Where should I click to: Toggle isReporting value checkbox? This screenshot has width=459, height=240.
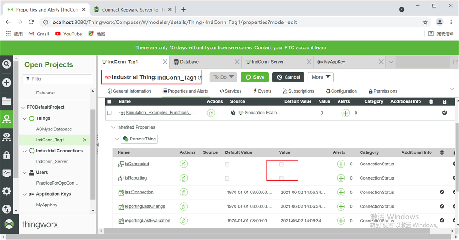(x=281, y=178)
